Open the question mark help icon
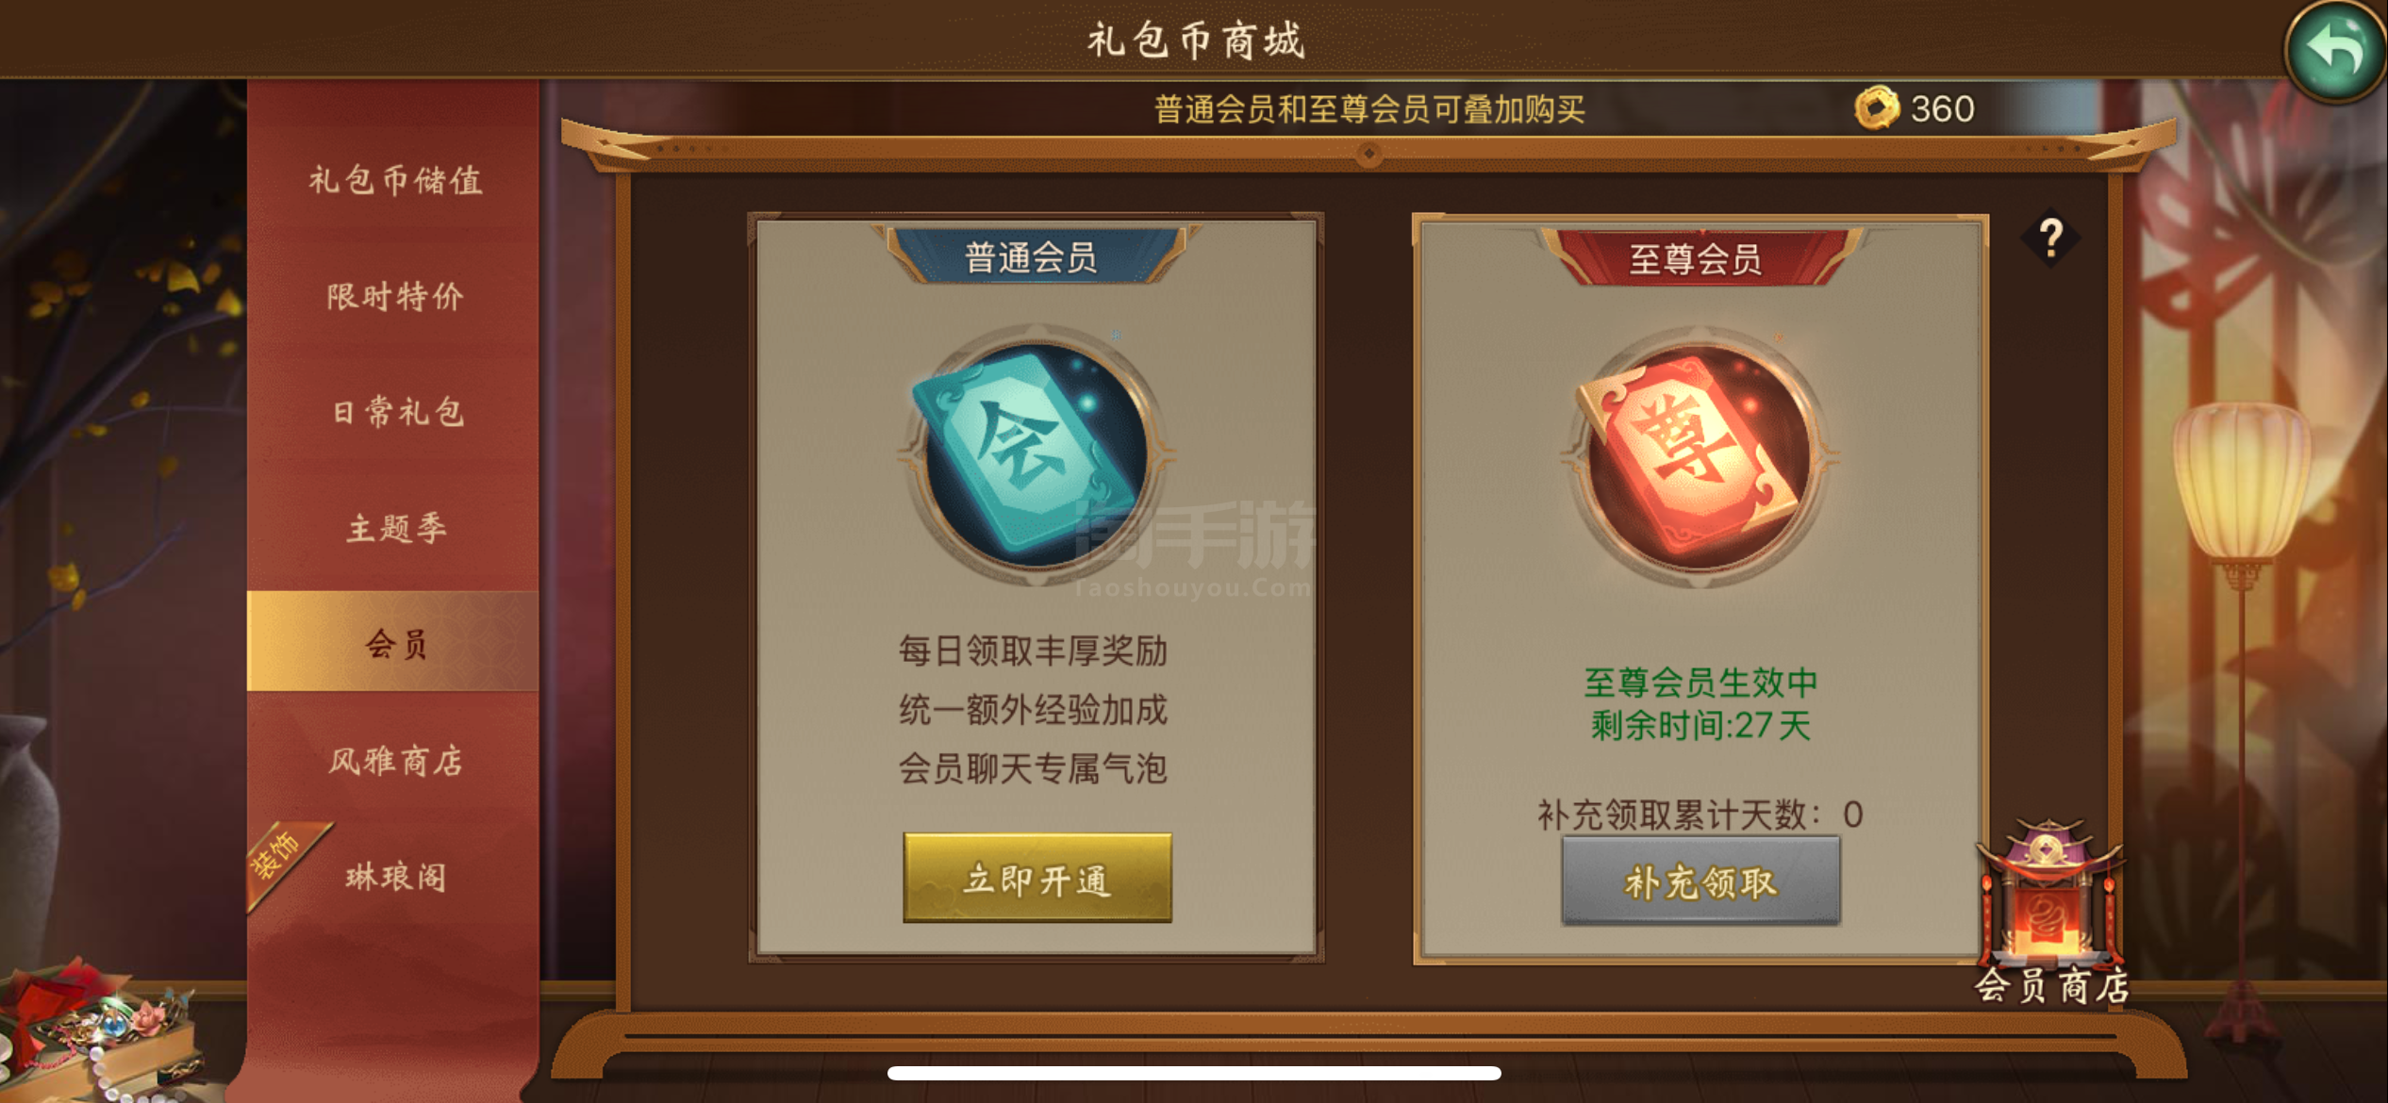2388x1103 pixels. coord(2051,239)
